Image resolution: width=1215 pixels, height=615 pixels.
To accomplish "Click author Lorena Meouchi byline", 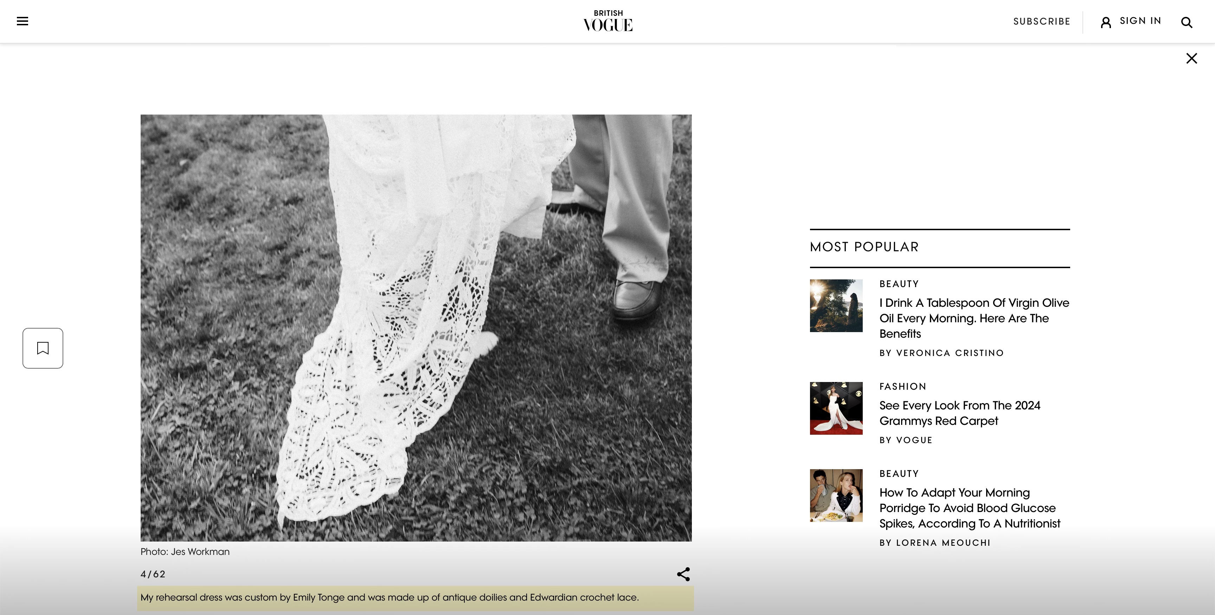I will click(x=943, y=543).
